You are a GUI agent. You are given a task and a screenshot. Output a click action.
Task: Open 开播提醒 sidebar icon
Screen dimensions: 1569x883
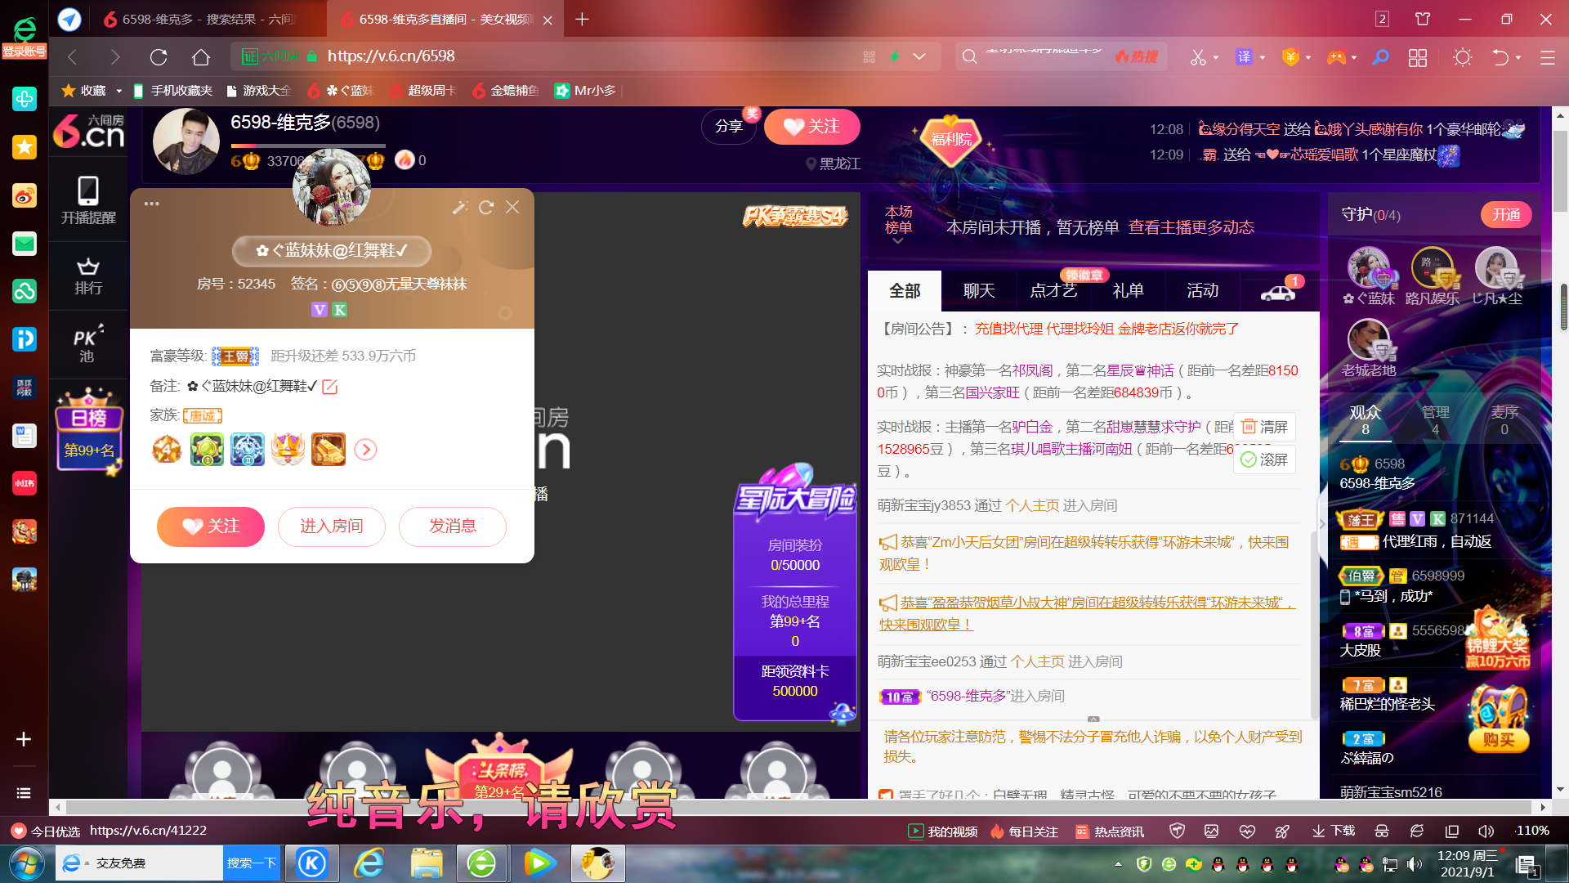[88, 200]
